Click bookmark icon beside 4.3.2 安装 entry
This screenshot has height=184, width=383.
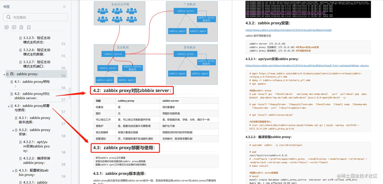(x=16, y=130)
